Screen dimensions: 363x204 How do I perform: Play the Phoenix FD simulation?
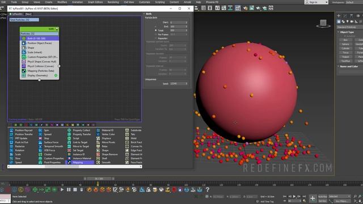pyautogui.click(x=62, y=190)
